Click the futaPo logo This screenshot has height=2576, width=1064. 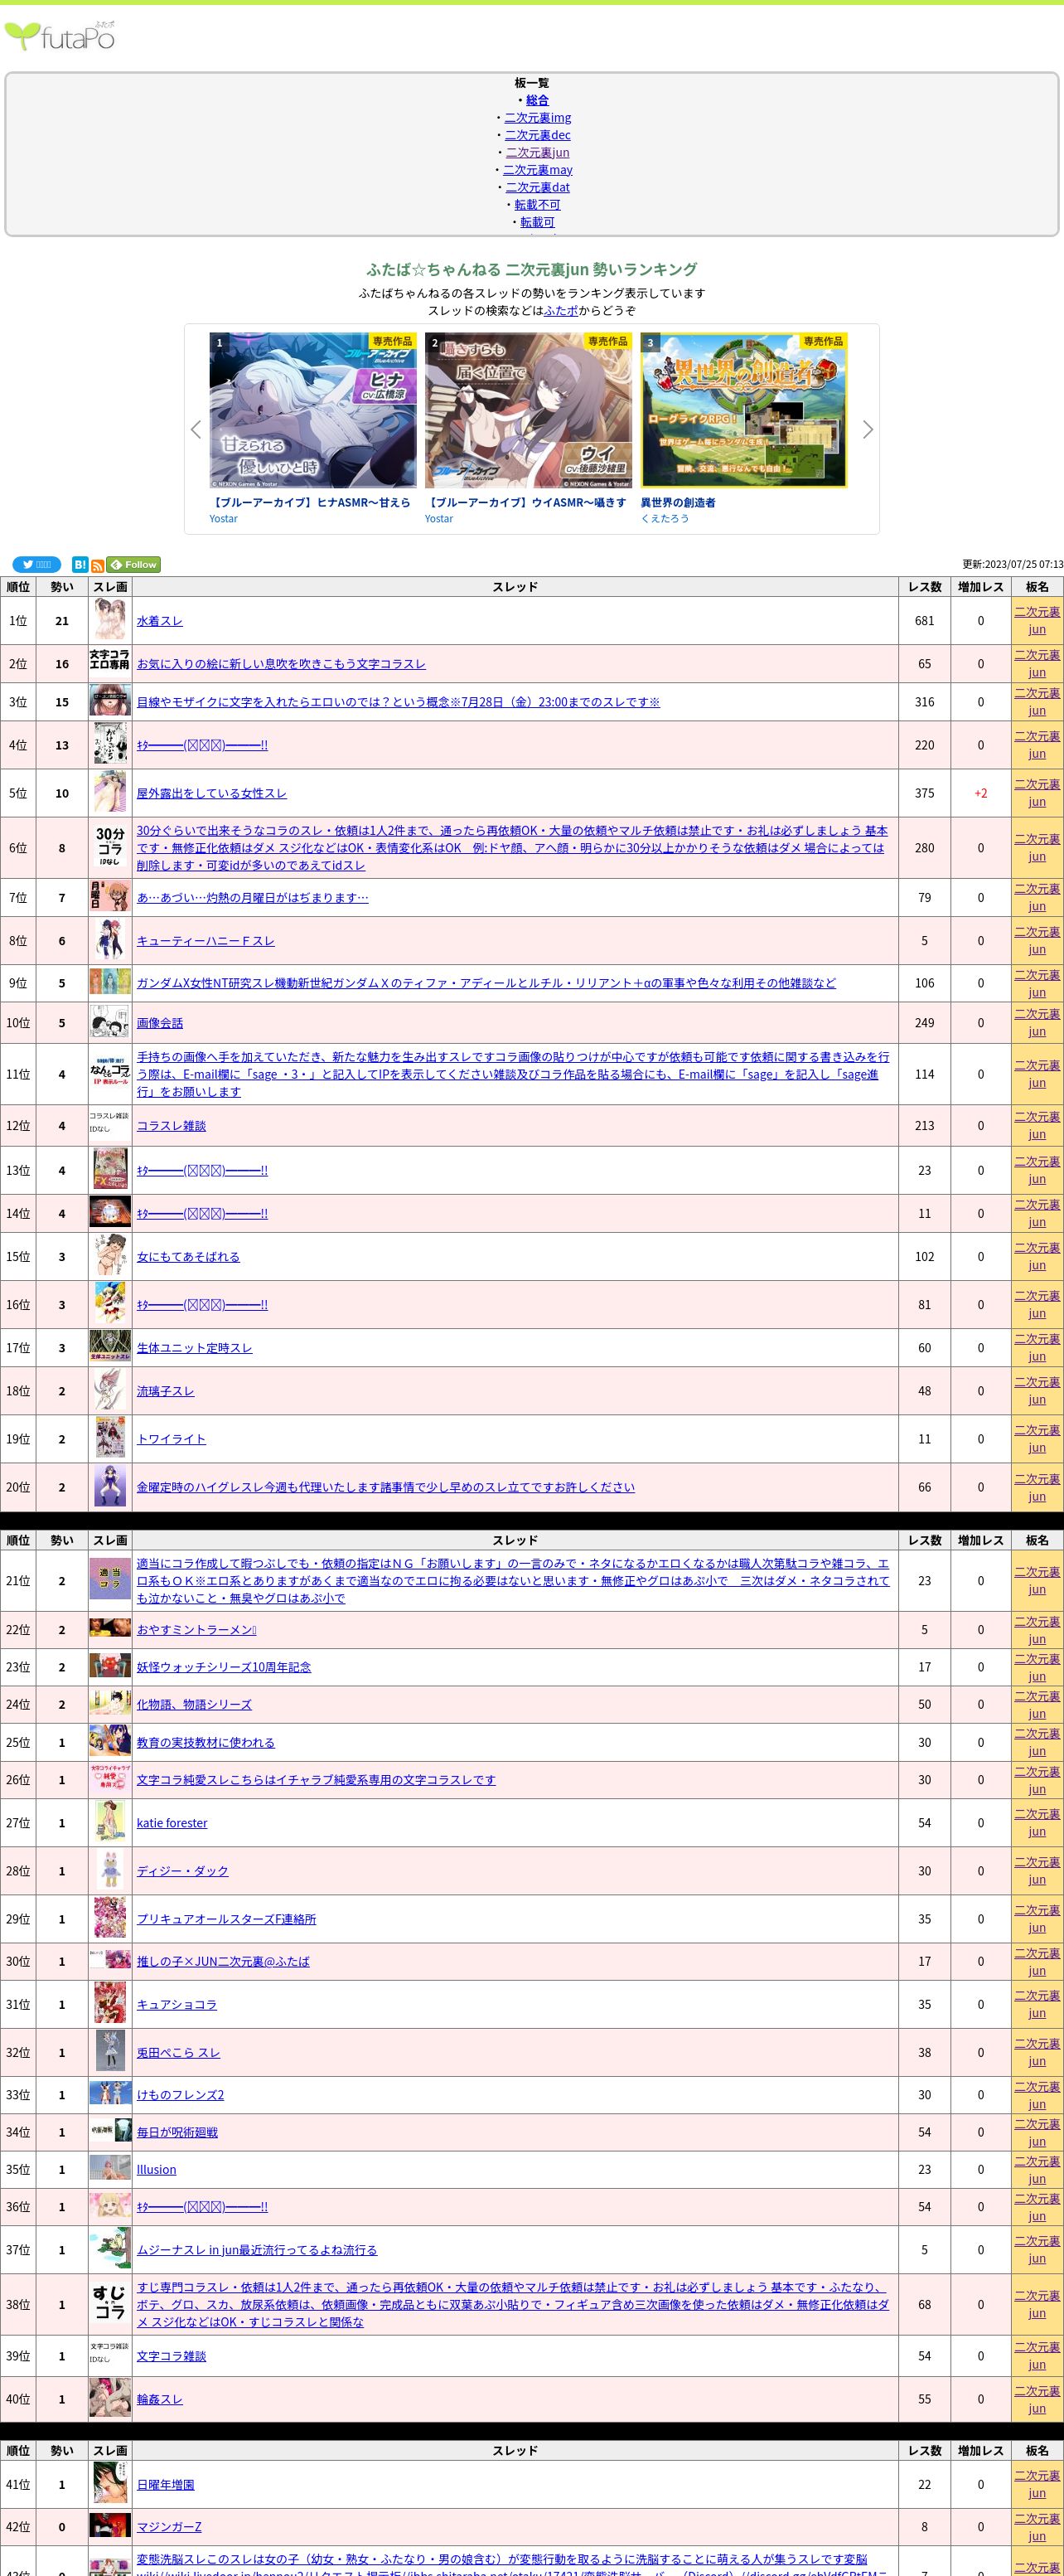coord(60,36)
